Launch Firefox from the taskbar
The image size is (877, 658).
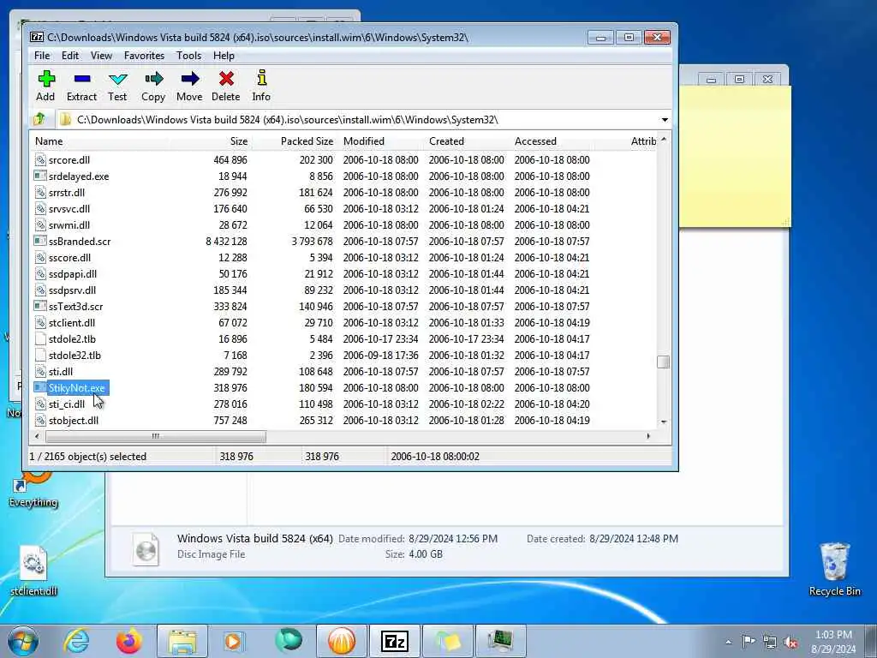pos(128,641)
